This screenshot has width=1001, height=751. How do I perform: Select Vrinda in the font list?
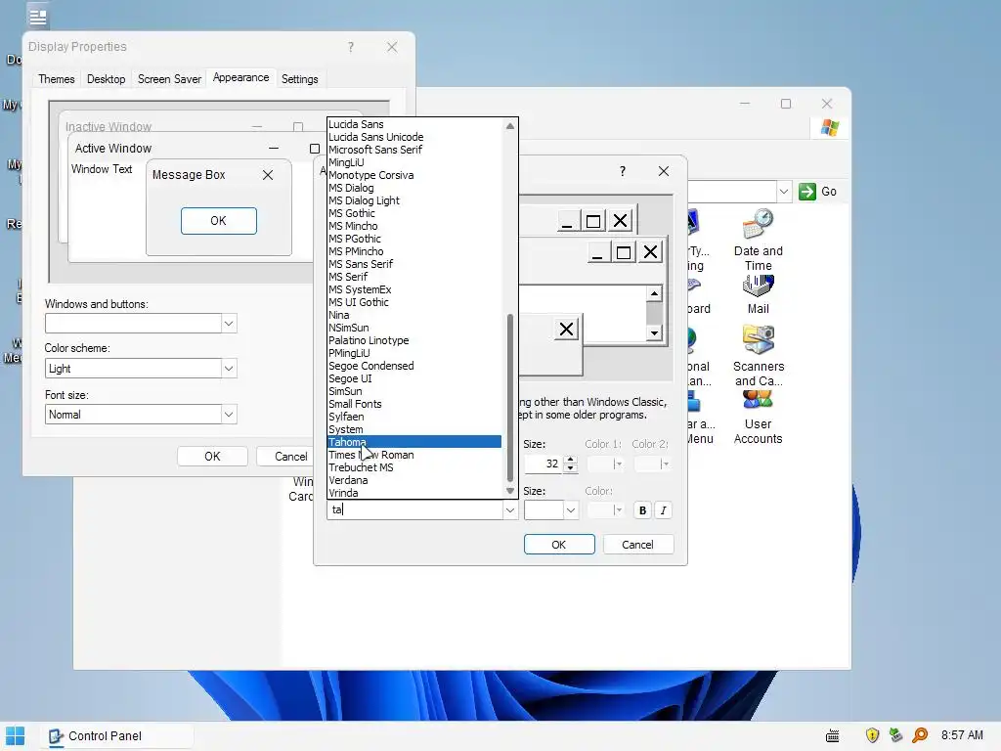click(x=414, y=493)
